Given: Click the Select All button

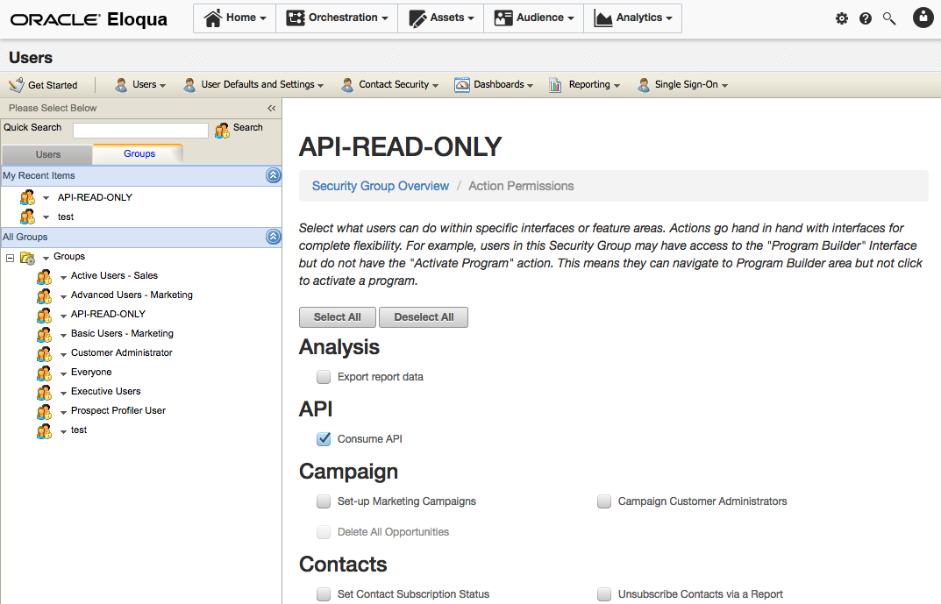Looking at the screenshot, I should tap(337, 317).
